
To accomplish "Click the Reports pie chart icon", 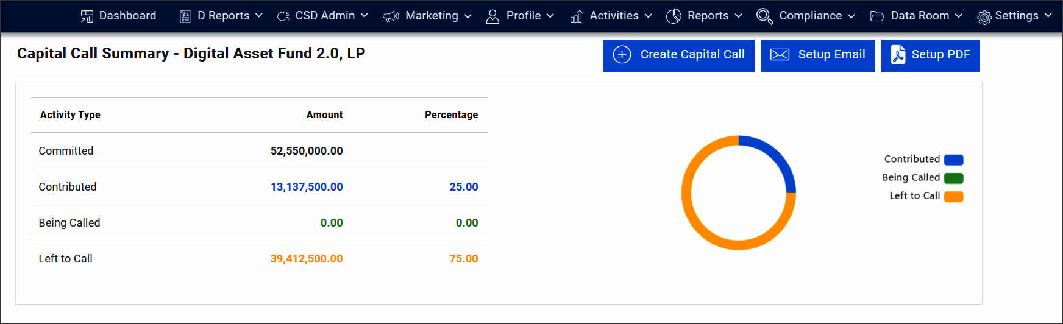I will 674,16.
